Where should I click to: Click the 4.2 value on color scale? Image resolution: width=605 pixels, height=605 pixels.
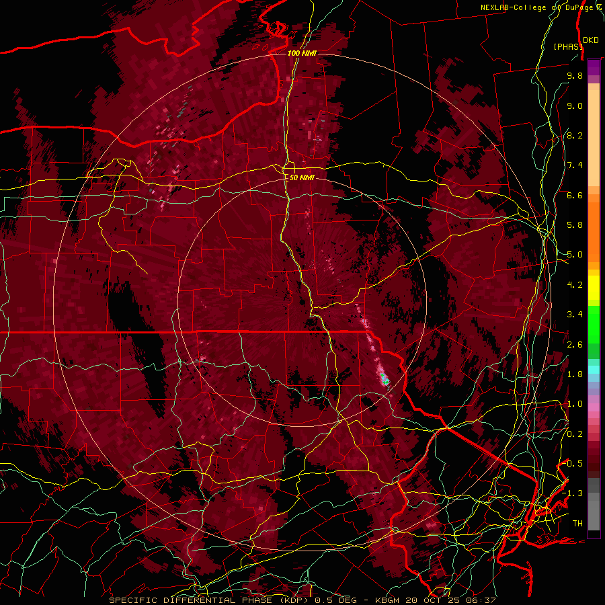click(575, 285)
